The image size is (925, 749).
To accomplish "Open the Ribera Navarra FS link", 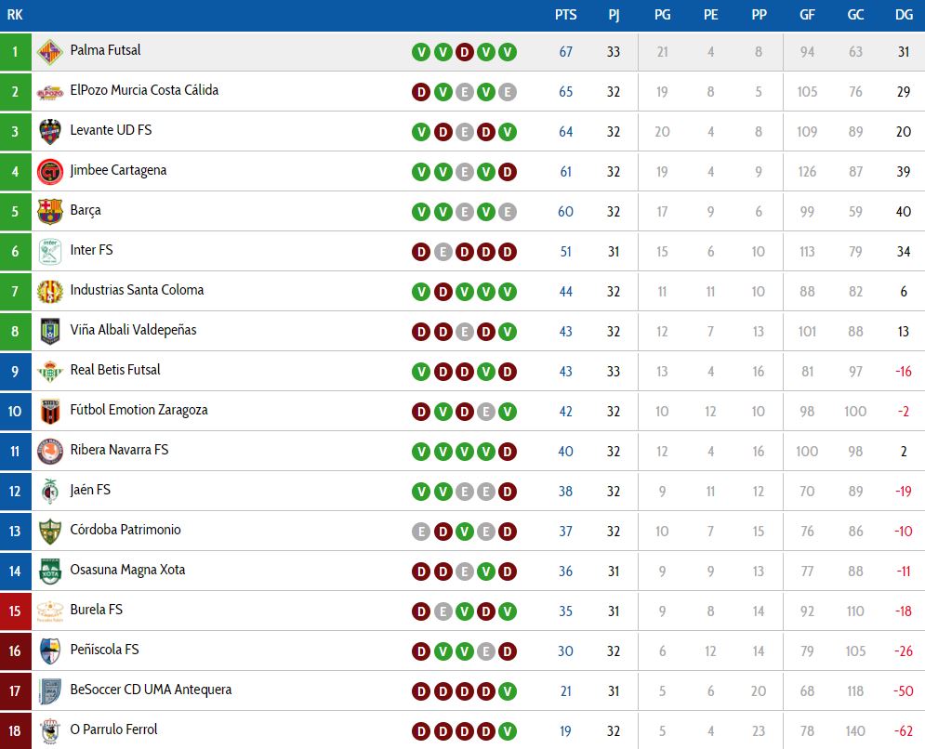I will [x=119, y=450].
